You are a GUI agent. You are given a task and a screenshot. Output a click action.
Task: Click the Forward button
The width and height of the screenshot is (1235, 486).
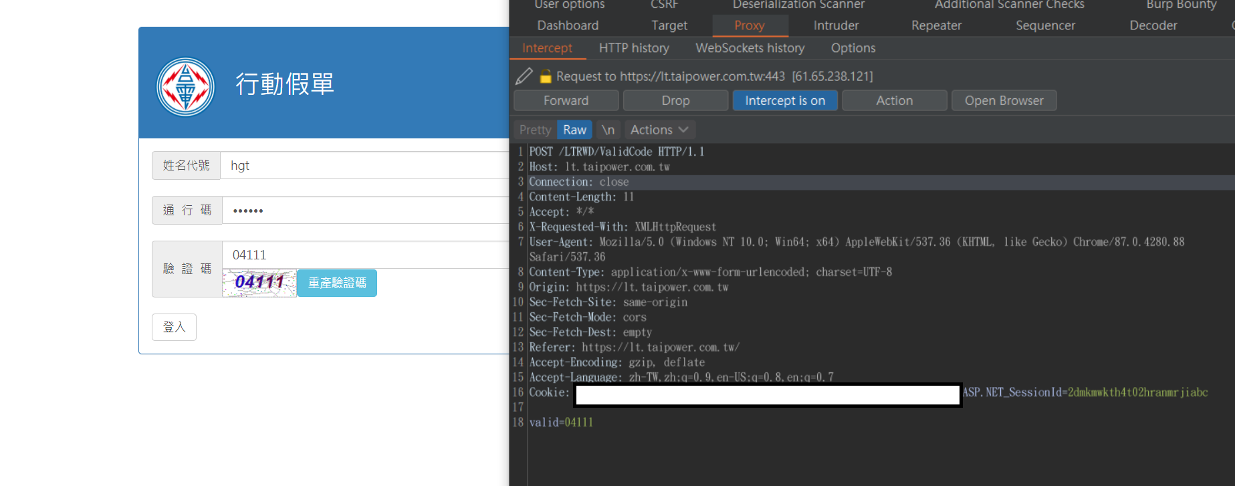566,100
